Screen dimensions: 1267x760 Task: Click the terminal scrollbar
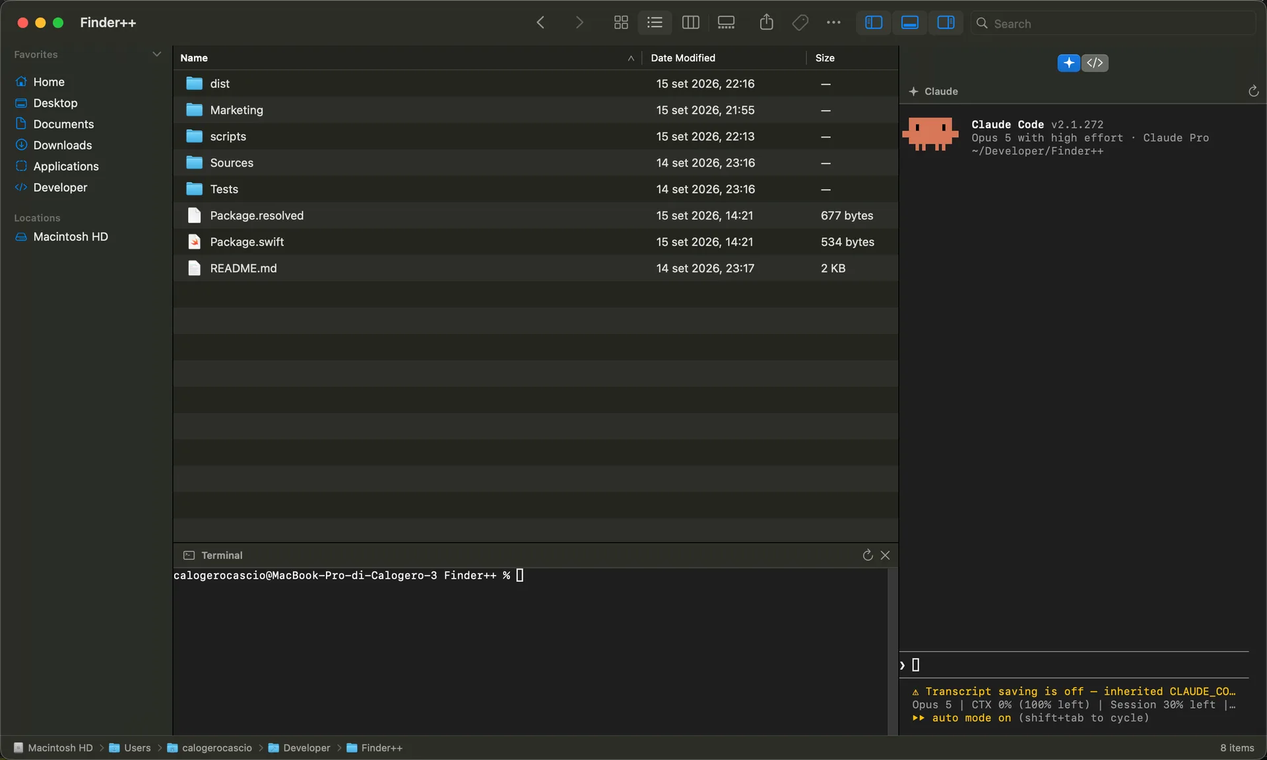pos(892,651)
